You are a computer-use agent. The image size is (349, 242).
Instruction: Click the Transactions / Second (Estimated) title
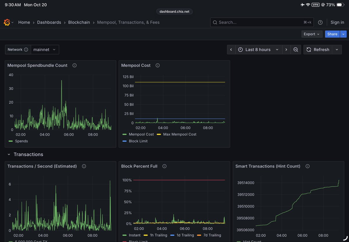click(42, 166)
